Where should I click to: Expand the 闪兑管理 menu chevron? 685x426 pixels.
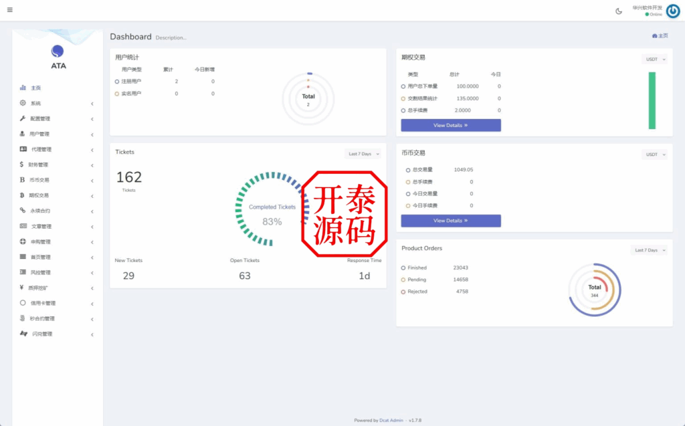[x=92, y=334]
